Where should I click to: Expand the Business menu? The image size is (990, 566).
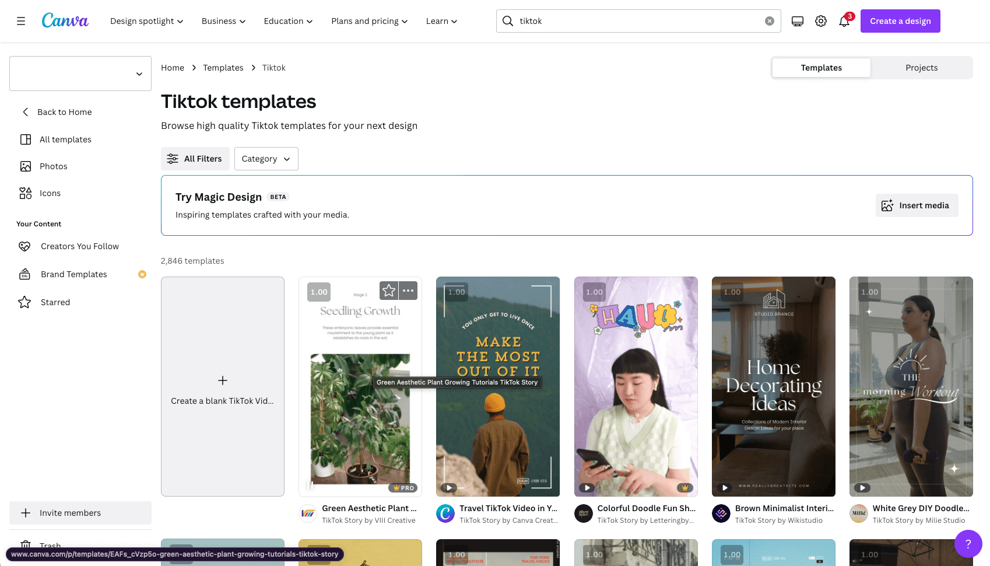(x=223, y=21)
